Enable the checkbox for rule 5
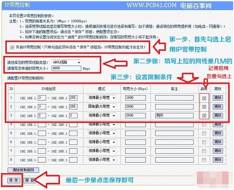Image resolution: width=234 pixels, height=190 pixels. (204, 133)
